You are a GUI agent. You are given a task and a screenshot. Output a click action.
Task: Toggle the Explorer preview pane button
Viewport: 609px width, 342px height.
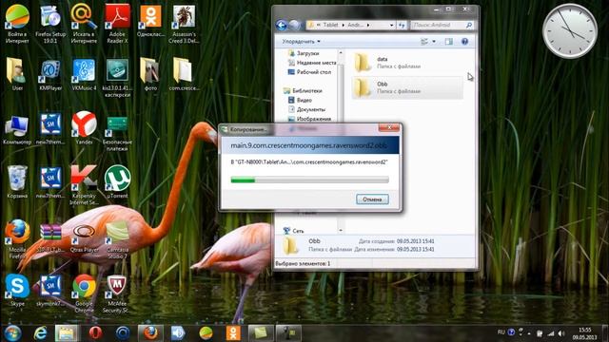coord(448,42)
